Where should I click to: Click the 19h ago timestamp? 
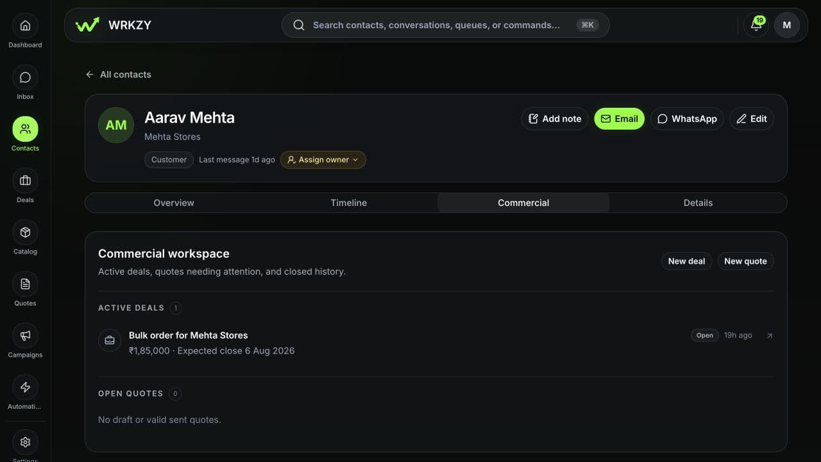[738, 336]
